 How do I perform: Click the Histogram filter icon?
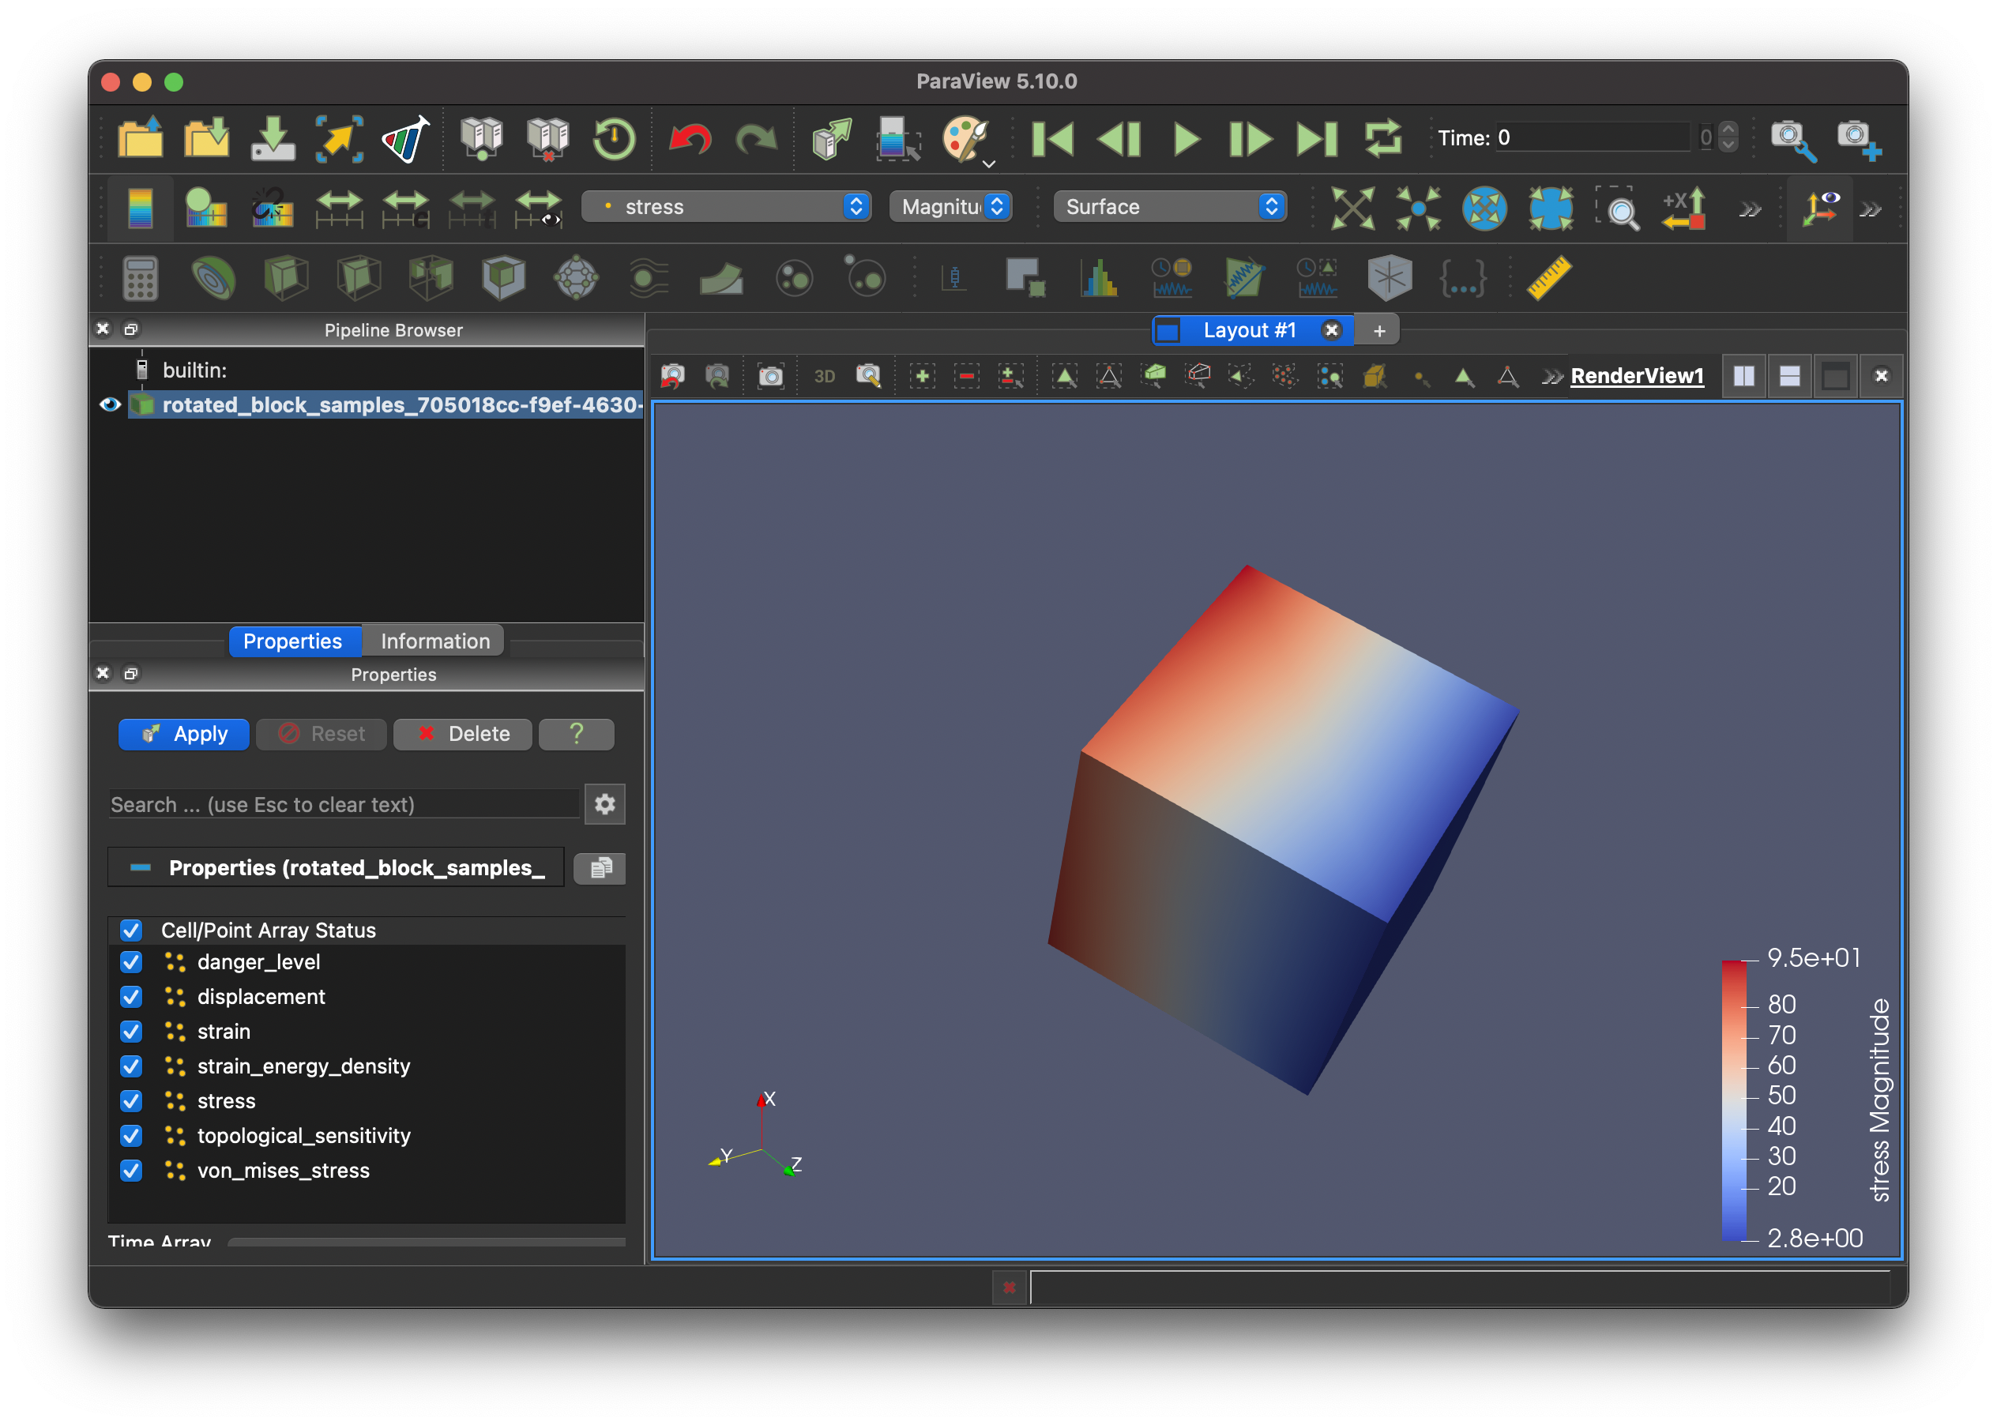pos(1099,279)
